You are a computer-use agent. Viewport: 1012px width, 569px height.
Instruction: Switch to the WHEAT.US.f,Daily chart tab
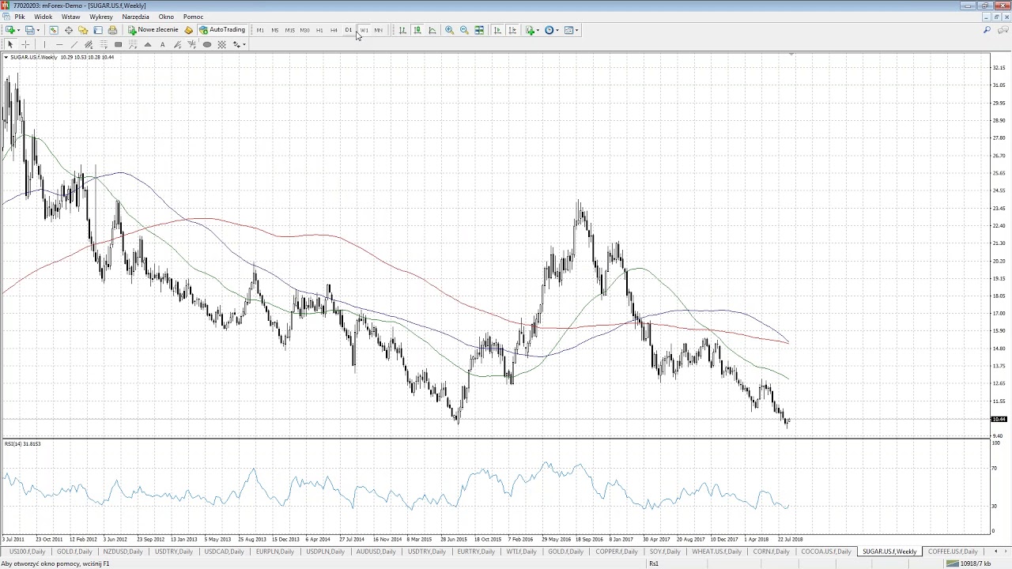pyautogui.click(x=716, y=552)
